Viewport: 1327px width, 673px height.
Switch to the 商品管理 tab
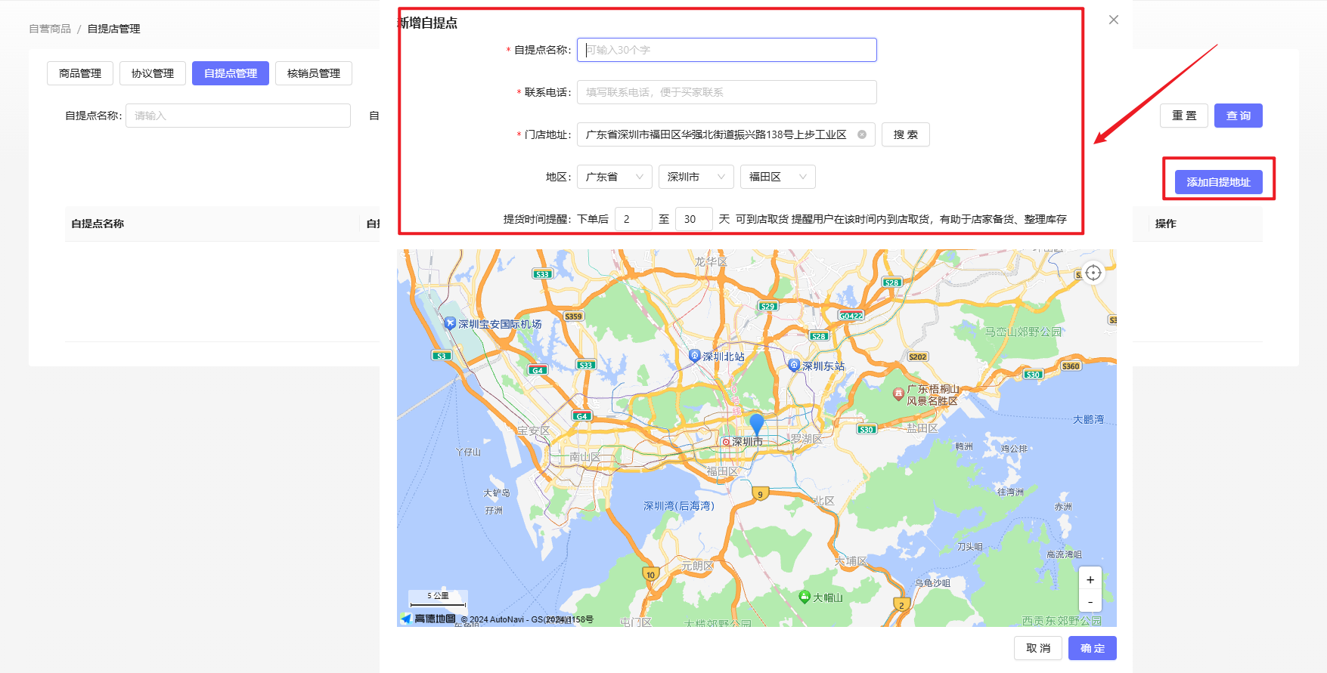80,73
